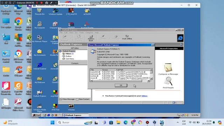The width and height of the screenshot is (224, 126).
Task: Show hidden icons in host system tray
Action: tap(177, 122)
